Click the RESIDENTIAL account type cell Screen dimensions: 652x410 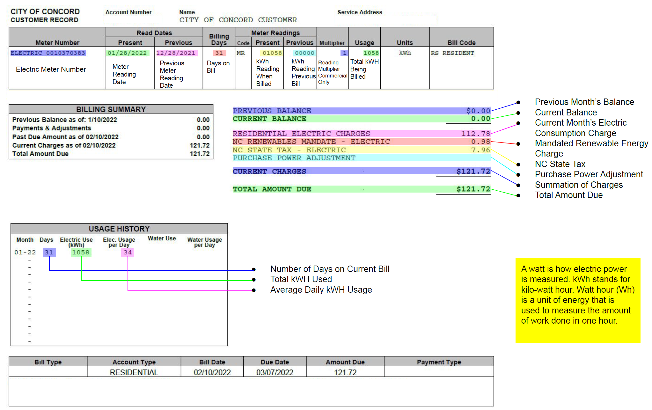point(134,372)
